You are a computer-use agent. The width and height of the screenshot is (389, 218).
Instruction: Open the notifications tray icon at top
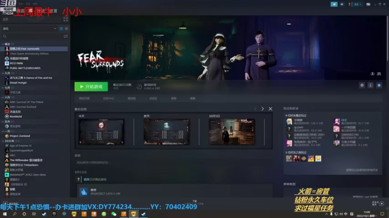342,4
